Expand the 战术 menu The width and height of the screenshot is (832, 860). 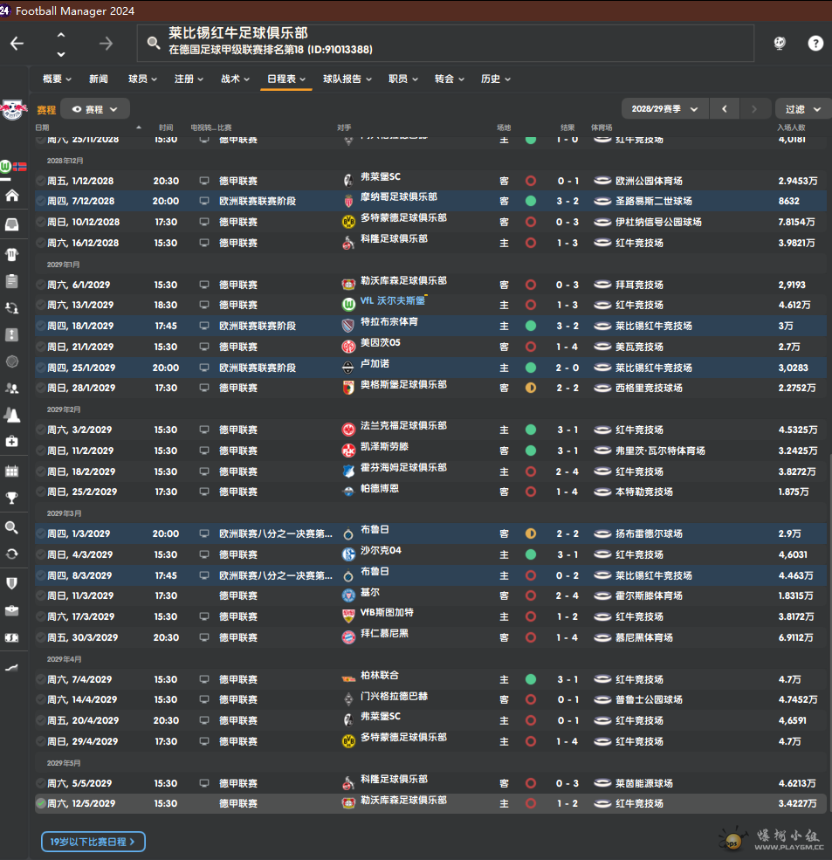point(235,79)
